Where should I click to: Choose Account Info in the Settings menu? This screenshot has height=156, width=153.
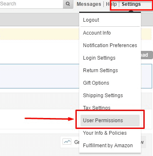click(97, 33)
